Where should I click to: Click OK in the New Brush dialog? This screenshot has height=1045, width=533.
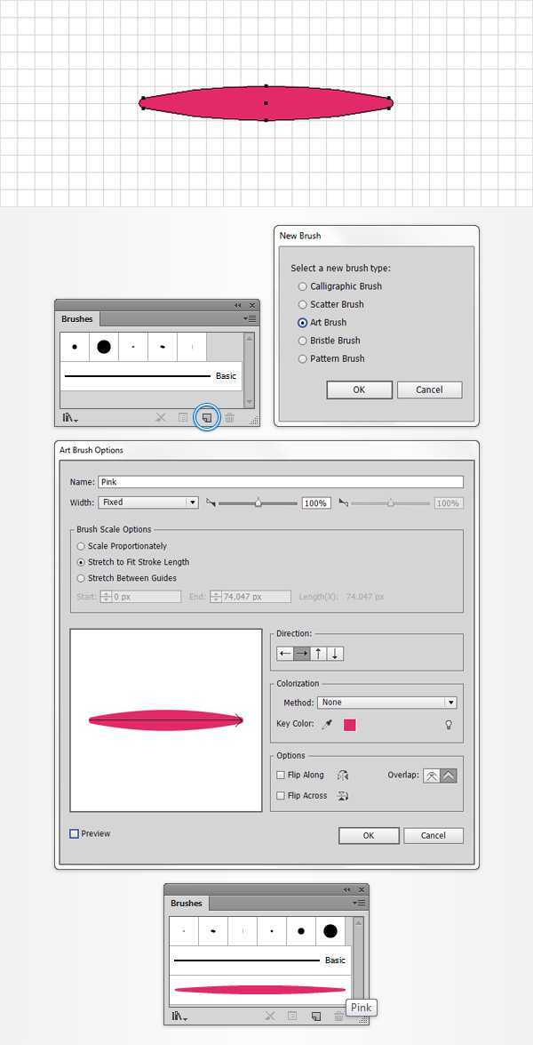coord(359,390)
